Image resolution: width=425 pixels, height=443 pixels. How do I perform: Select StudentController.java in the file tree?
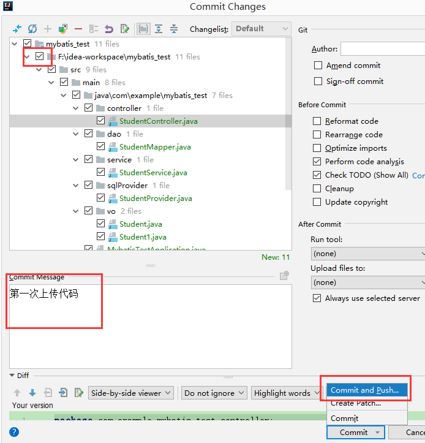coord(158,121)
